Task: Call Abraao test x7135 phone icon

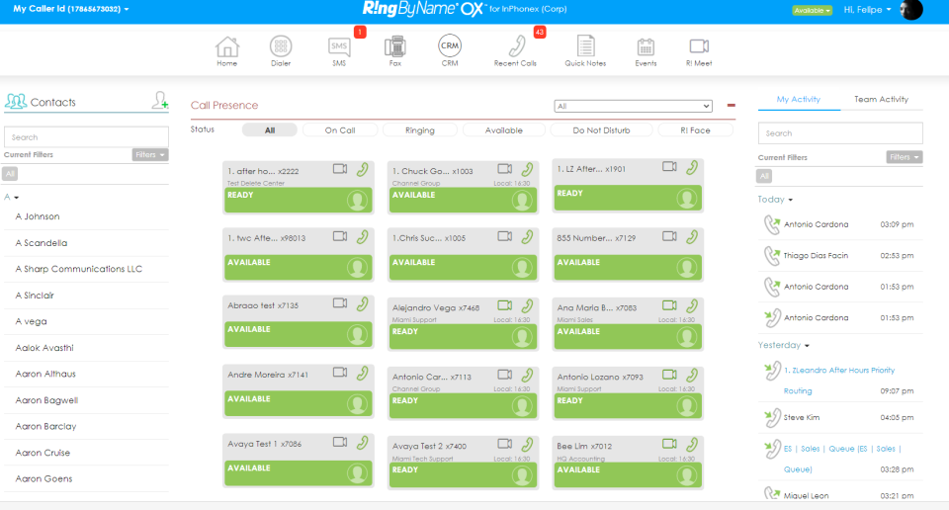Action: pos(363,304)
